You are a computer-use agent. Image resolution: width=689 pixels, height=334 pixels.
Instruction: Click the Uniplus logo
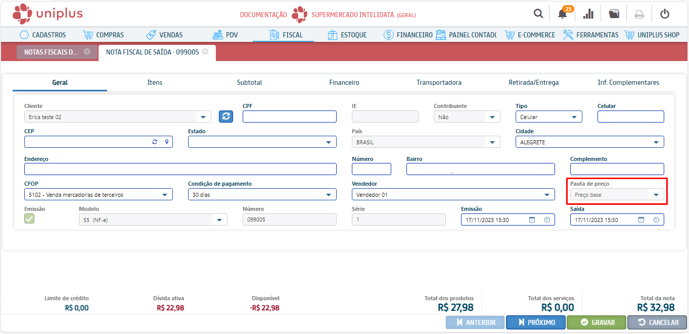click(48, 14)
